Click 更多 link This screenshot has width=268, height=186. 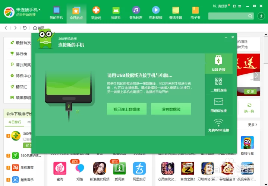tap(253, 125)
